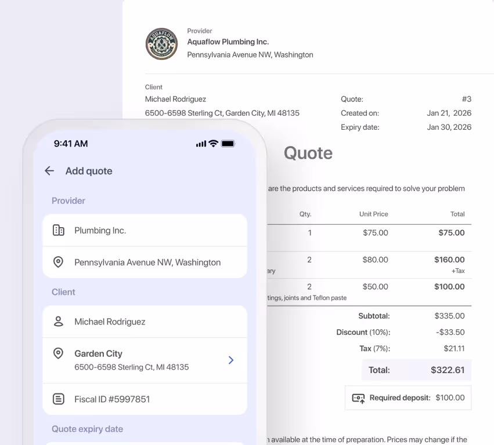
Task: Open Garden City address chevron
Action: [x=231, y=360]
